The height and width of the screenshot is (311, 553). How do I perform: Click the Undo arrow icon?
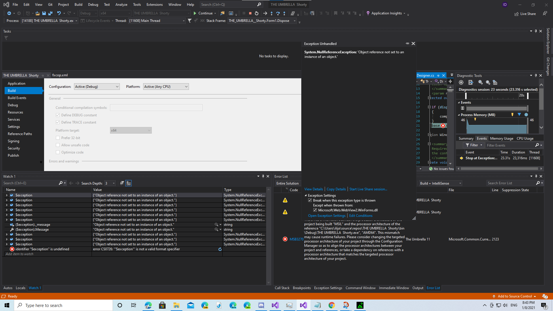coord(59,13)
